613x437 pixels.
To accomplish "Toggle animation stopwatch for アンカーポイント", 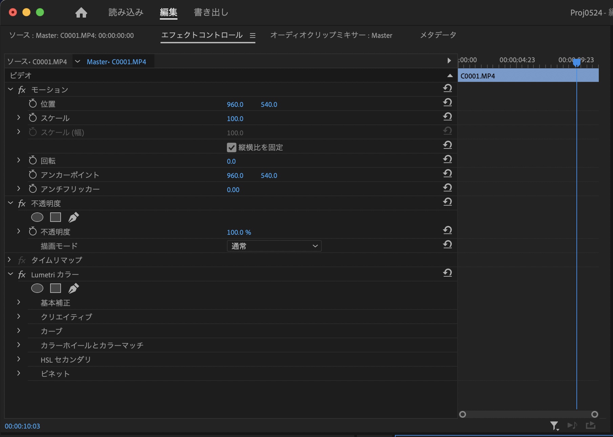I will point(33,175).
